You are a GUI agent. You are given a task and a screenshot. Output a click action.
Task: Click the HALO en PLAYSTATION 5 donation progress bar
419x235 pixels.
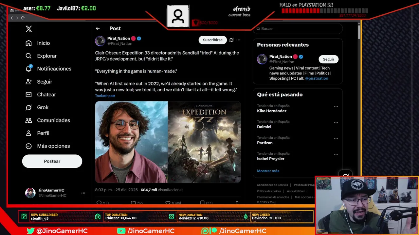[x=325, y=11]
